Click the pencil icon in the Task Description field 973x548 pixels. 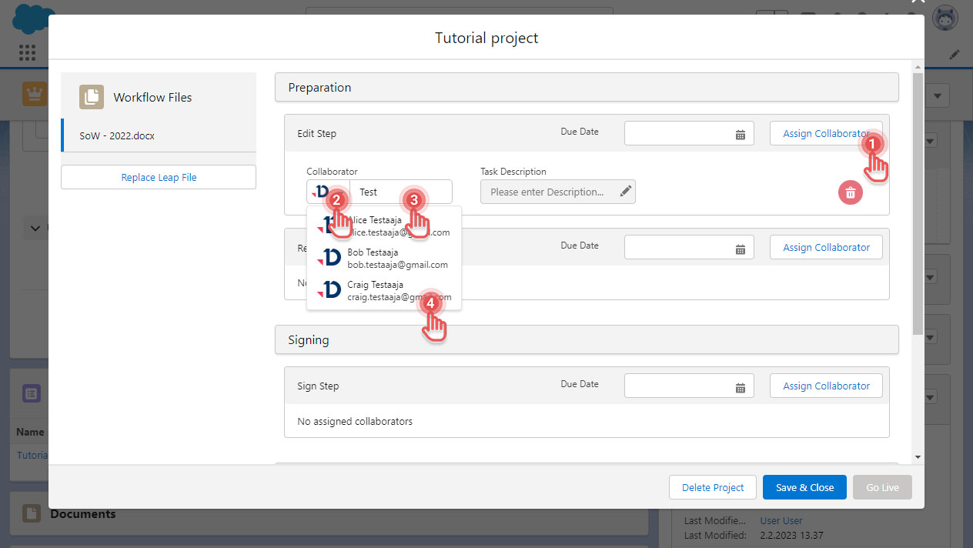tap(626, 192)
